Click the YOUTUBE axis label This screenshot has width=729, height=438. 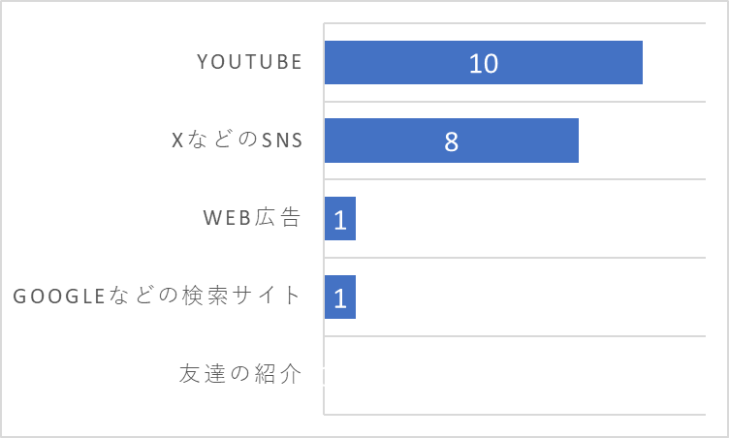click(250, 62)
